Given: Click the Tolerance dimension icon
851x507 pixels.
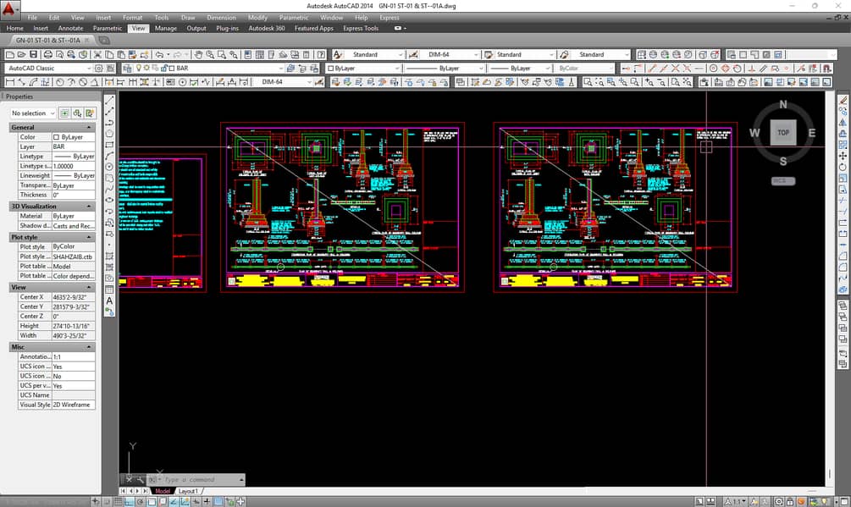Looking at the screenshot, I should tap(170, 82).
